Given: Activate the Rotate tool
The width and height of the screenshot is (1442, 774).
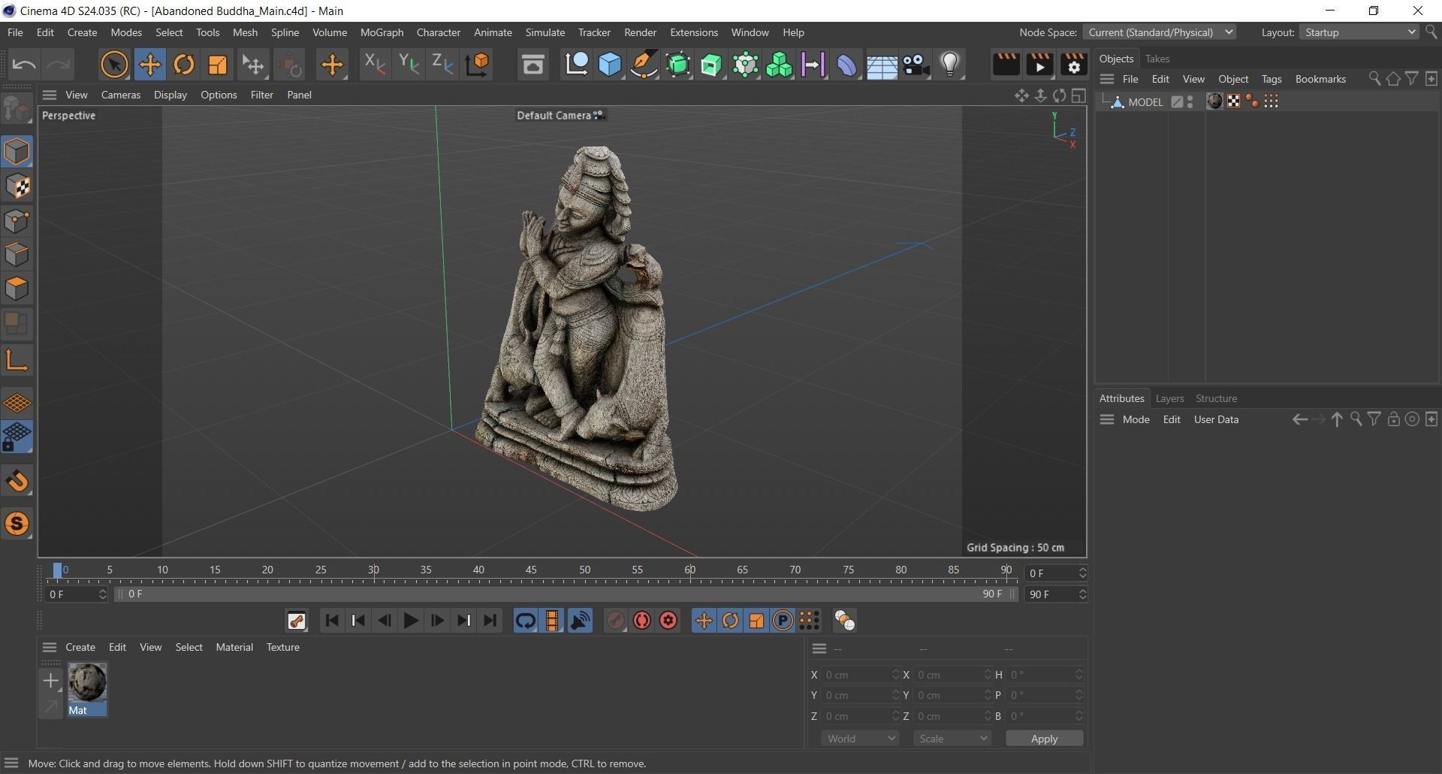Looking at the screenshot, I should point(184,65).
